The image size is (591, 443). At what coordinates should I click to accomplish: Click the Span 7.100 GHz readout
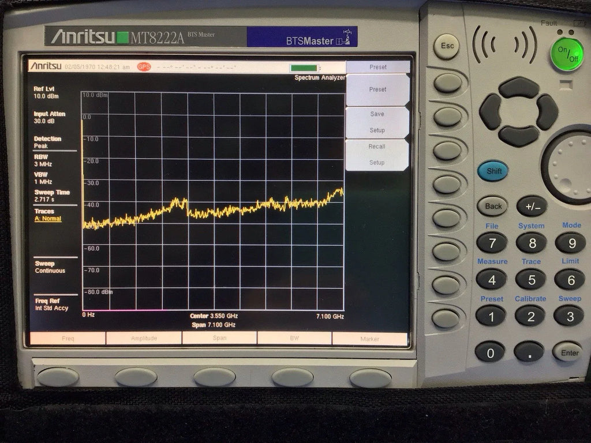tap(214, 325)
